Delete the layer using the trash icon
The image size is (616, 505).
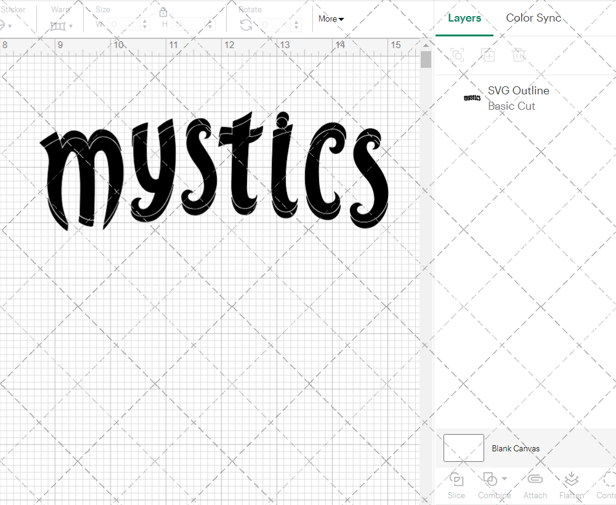click(x=519, y=55)
